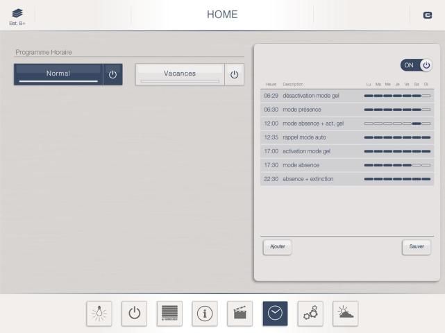445x333 pixels.
Task: Select the clock schedule icon
Action: (x=275, y=314)
